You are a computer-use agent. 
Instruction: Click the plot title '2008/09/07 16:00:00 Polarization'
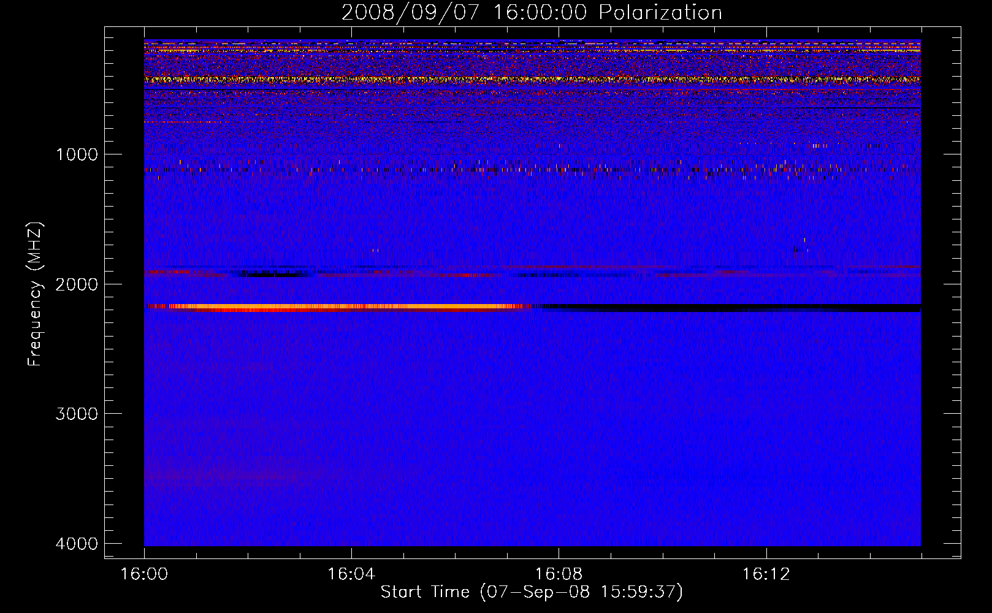[x=532, y=12]
